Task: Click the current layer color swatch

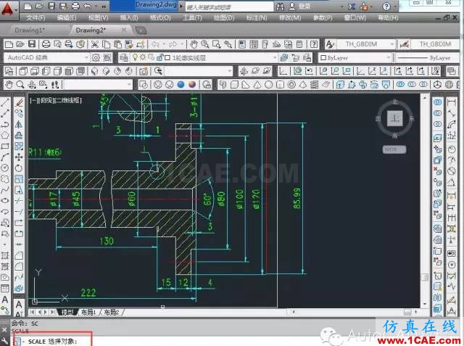Action: point(167,58)
